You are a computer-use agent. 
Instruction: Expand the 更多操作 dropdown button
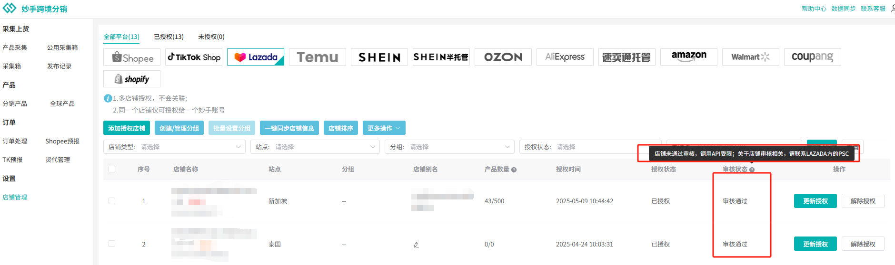pos(384,128)
